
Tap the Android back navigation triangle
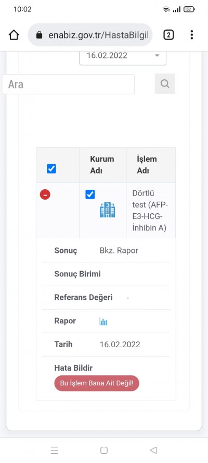click(153, 450)
